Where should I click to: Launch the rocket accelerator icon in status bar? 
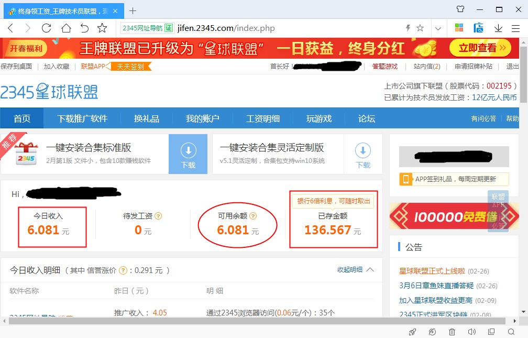point(412,332)
